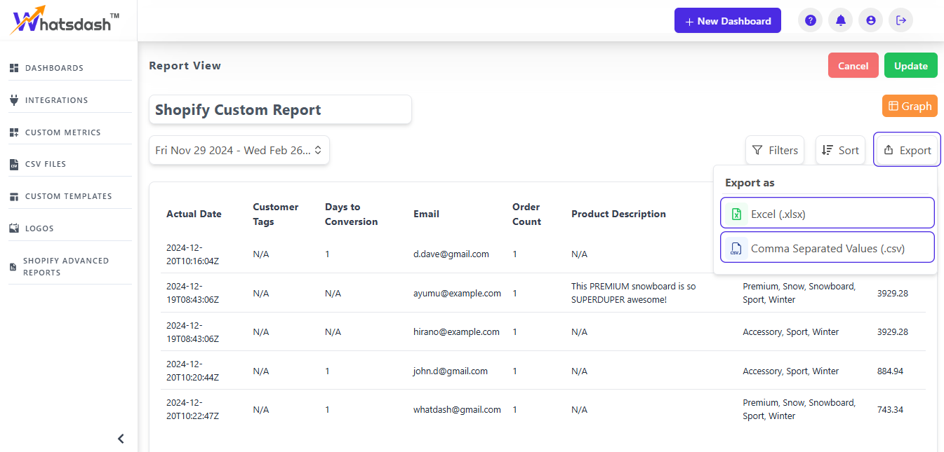Click tags in john.d@gmail.com row
This screenshot has width=944, height=452.
pyautogui.click(x=791, y=371)
